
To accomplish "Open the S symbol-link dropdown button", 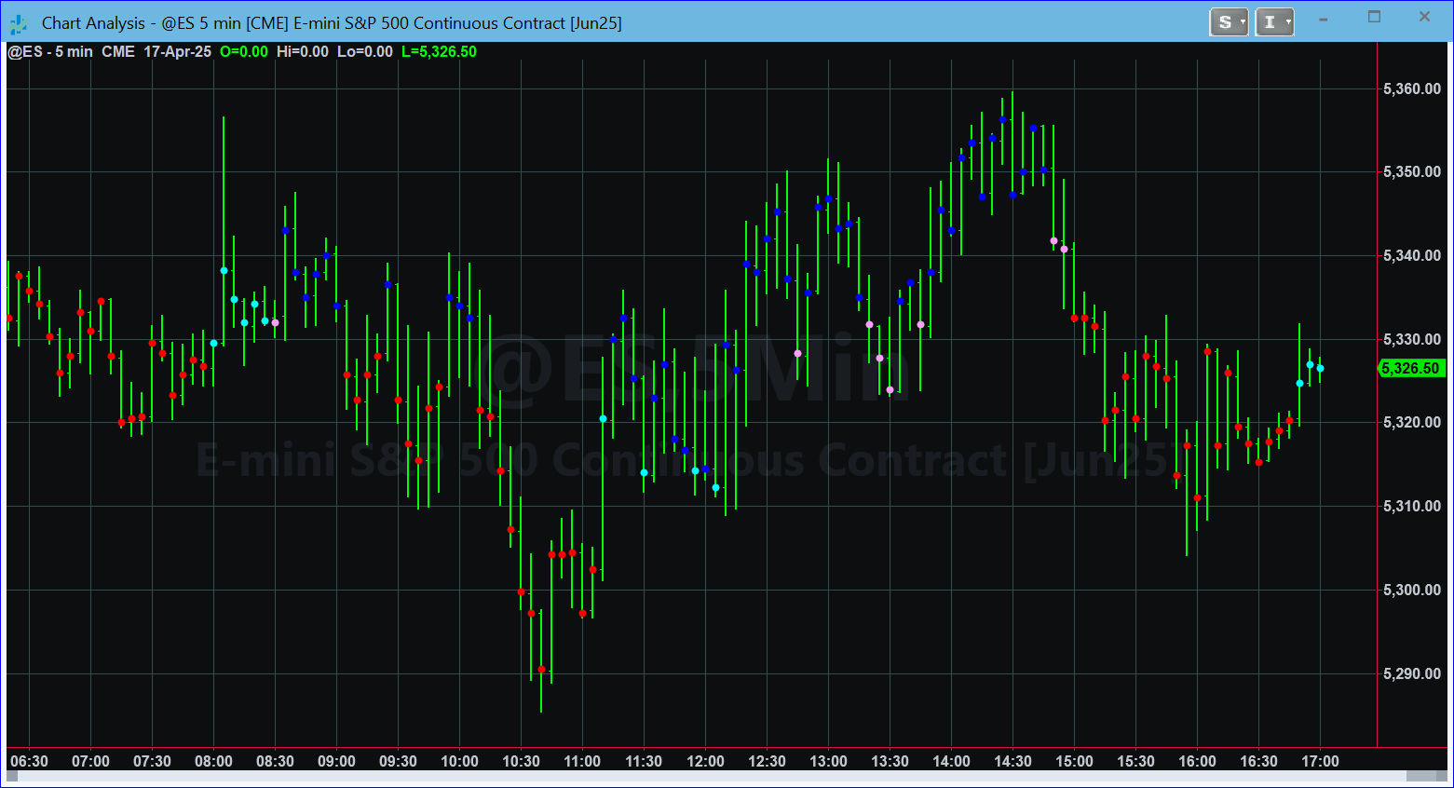I will pyautogui.click(x=1229, y=22).
